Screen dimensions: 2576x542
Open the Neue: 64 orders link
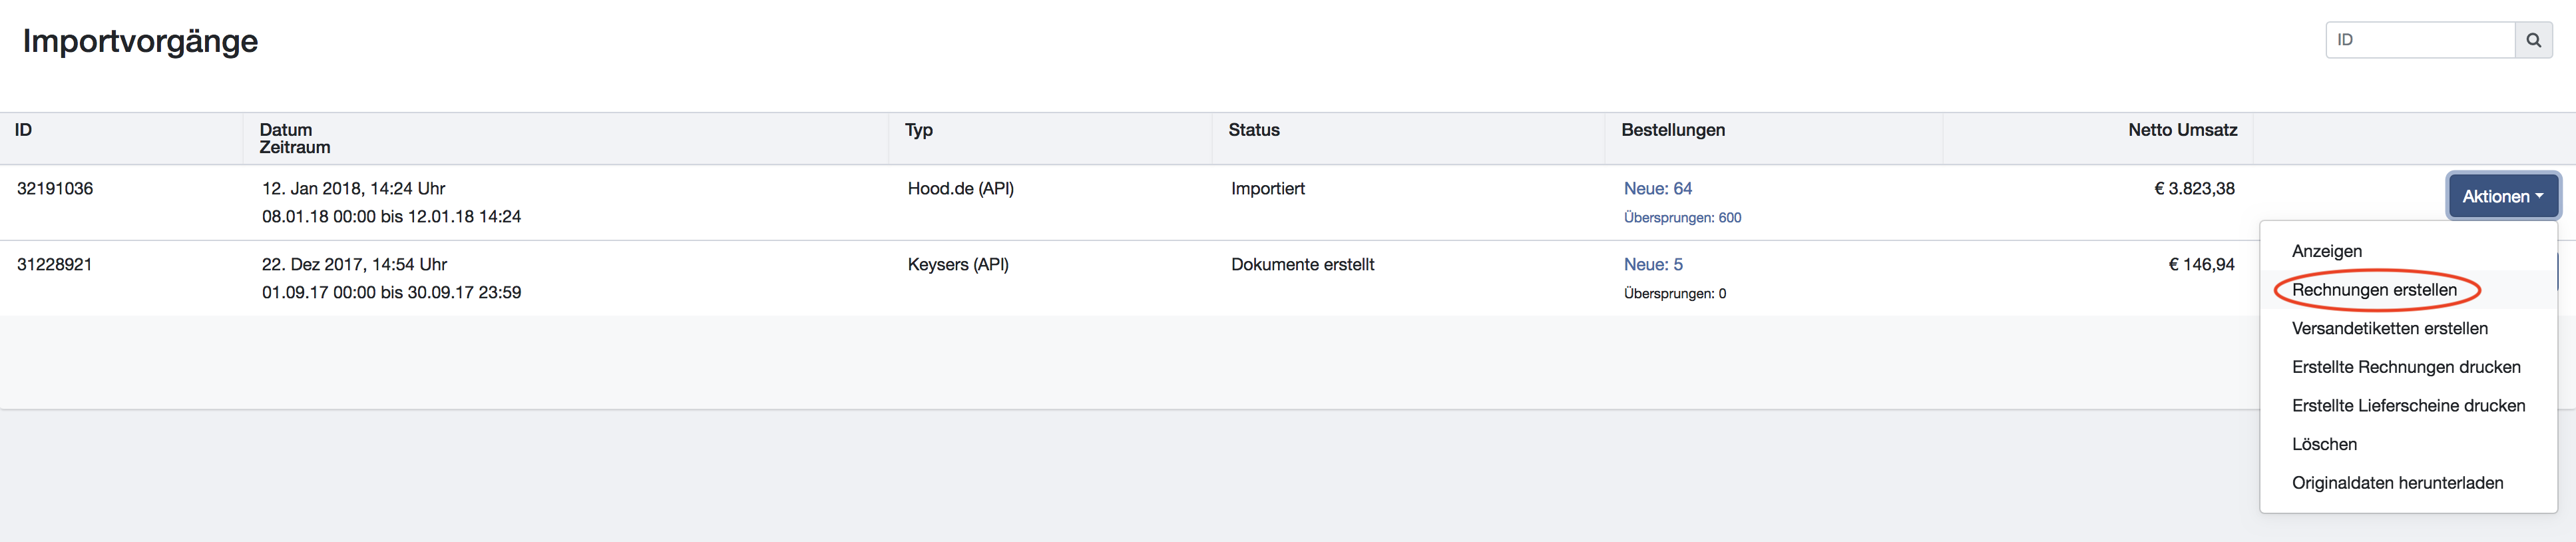1657,188
